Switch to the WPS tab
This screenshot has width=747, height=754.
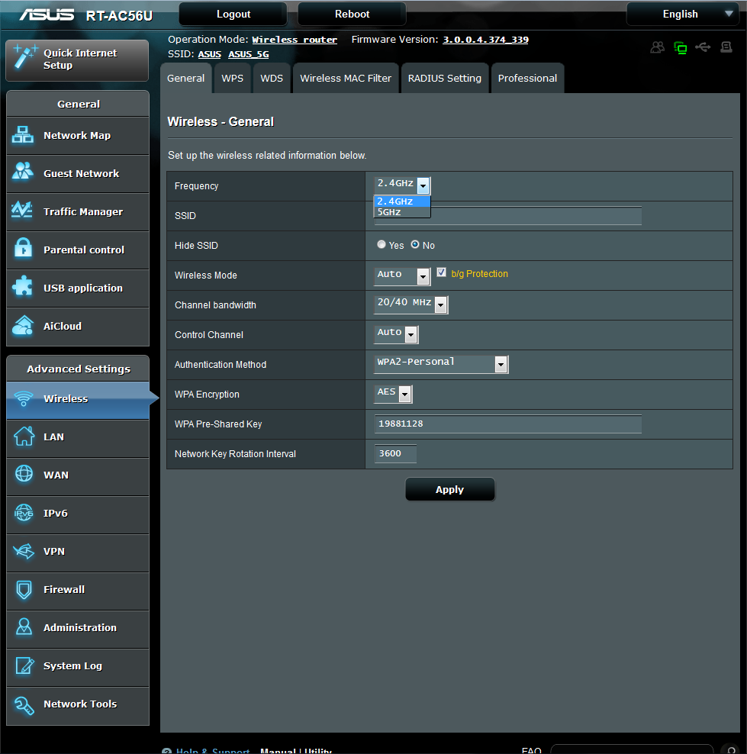[232, 78]
